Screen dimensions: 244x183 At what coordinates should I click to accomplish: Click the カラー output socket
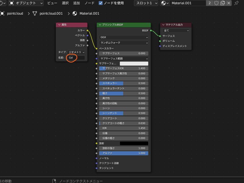pyautogui.click(x=88, y=30)
